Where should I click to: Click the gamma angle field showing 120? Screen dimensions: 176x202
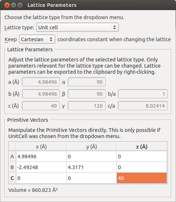87,106
